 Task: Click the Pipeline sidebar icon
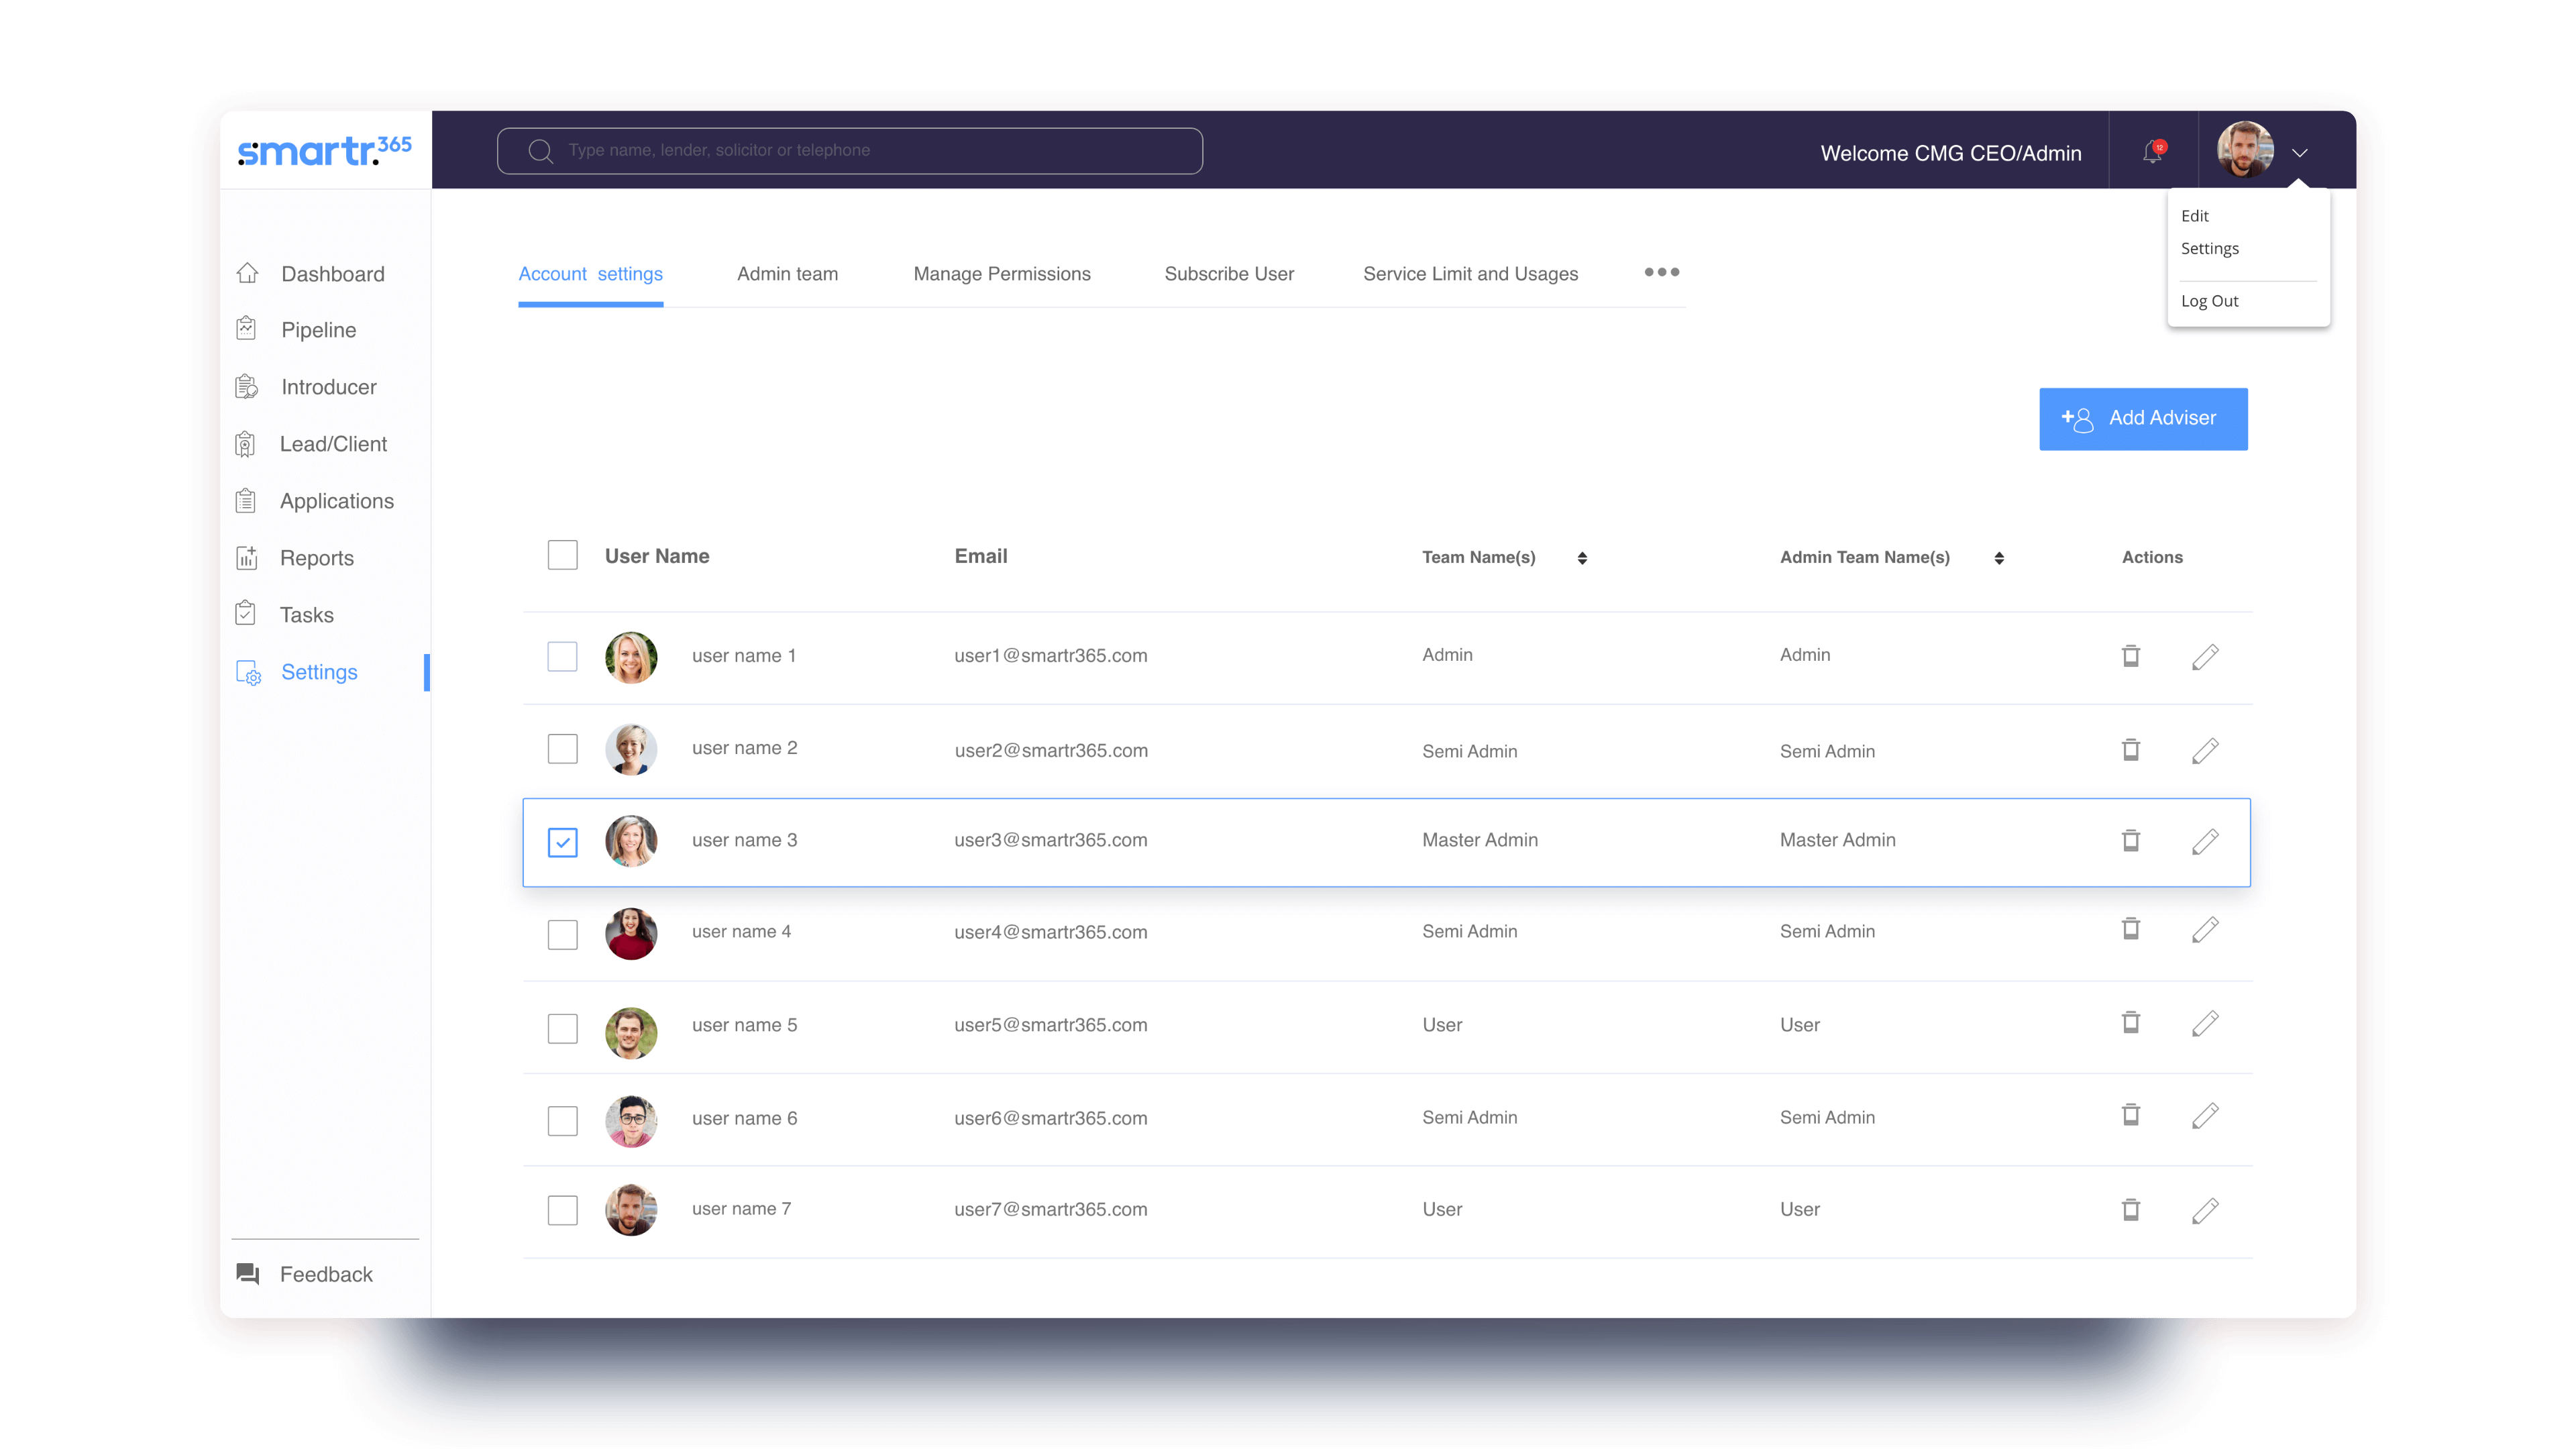pyautogui.click(x=247, y=329)
